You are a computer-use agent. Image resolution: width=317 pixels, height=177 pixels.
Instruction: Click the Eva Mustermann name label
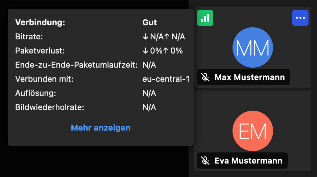pyautogui.click(x=248, y=161)
